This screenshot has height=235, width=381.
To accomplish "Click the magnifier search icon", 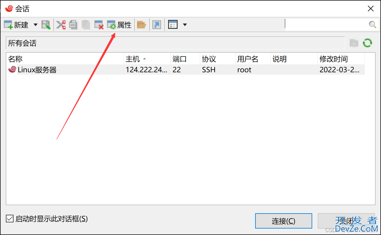I will (x=372, y=25).
